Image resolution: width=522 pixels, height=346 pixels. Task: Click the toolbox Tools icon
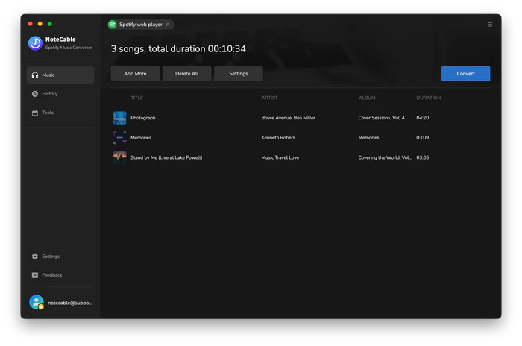coord(35,112)
